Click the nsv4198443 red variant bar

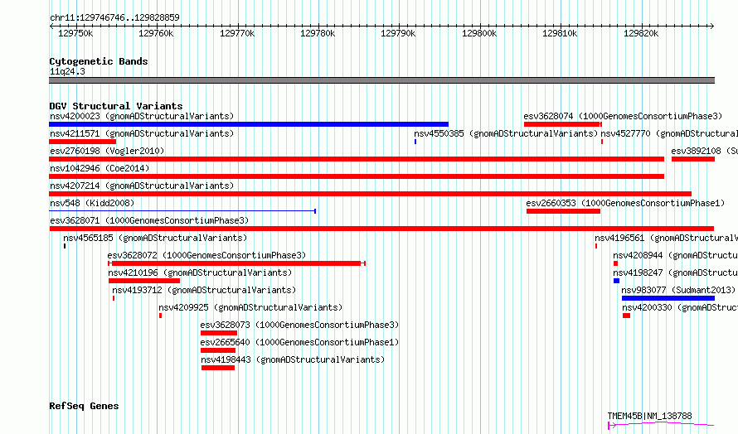(x=218, y=369)
